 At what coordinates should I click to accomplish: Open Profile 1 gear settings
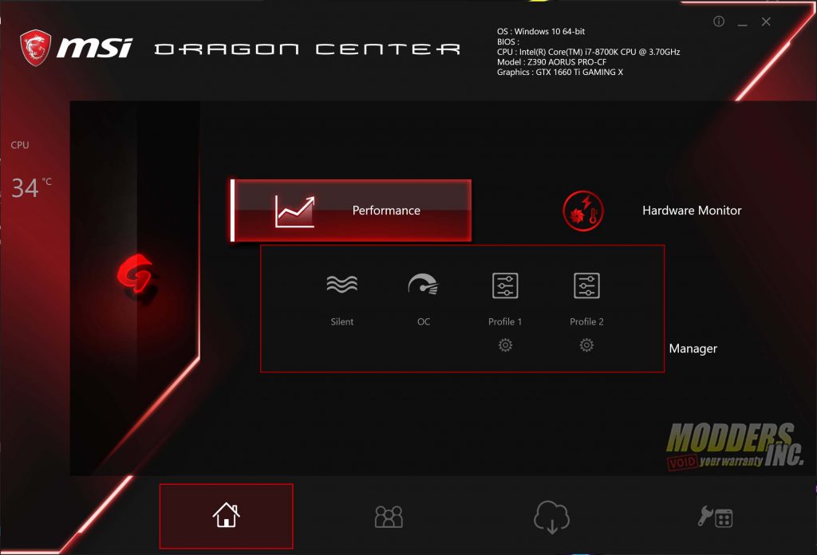pyautogui.click(x=505, y=345)
